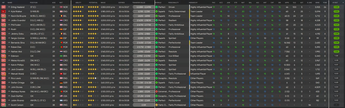Click Kevin De Bruyne's info status badge
Image resolution: width=345 pixels, height=108 pixels.
click(x=4, y=16)
